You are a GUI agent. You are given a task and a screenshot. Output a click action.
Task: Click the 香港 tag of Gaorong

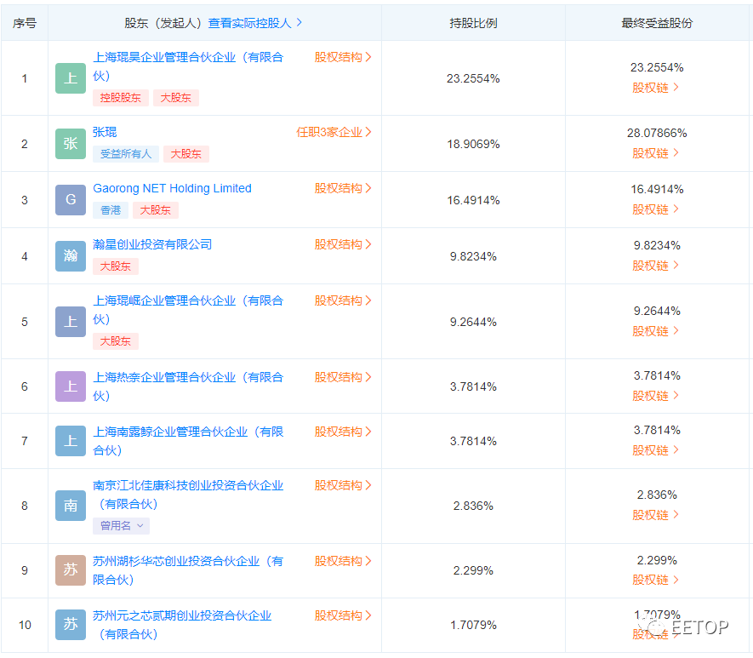(x=111, y=209)
